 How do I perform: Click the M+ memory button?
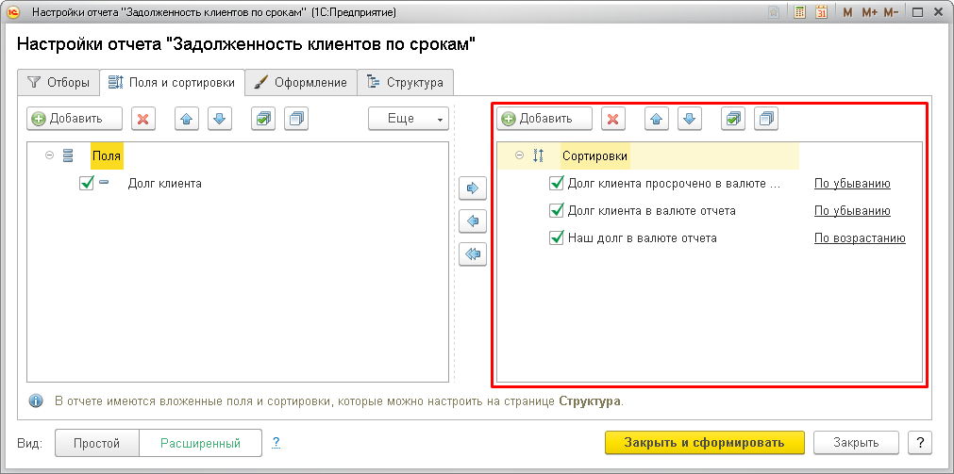[869, 12]
